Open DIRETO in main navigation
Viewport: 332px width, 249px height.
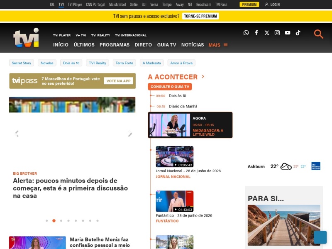point(143,45)
